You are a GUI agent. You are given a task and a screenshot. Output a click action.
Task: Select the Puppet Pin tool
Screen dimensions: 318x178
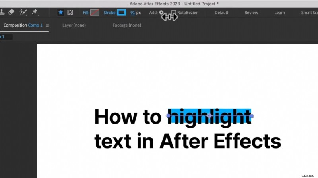35,12
